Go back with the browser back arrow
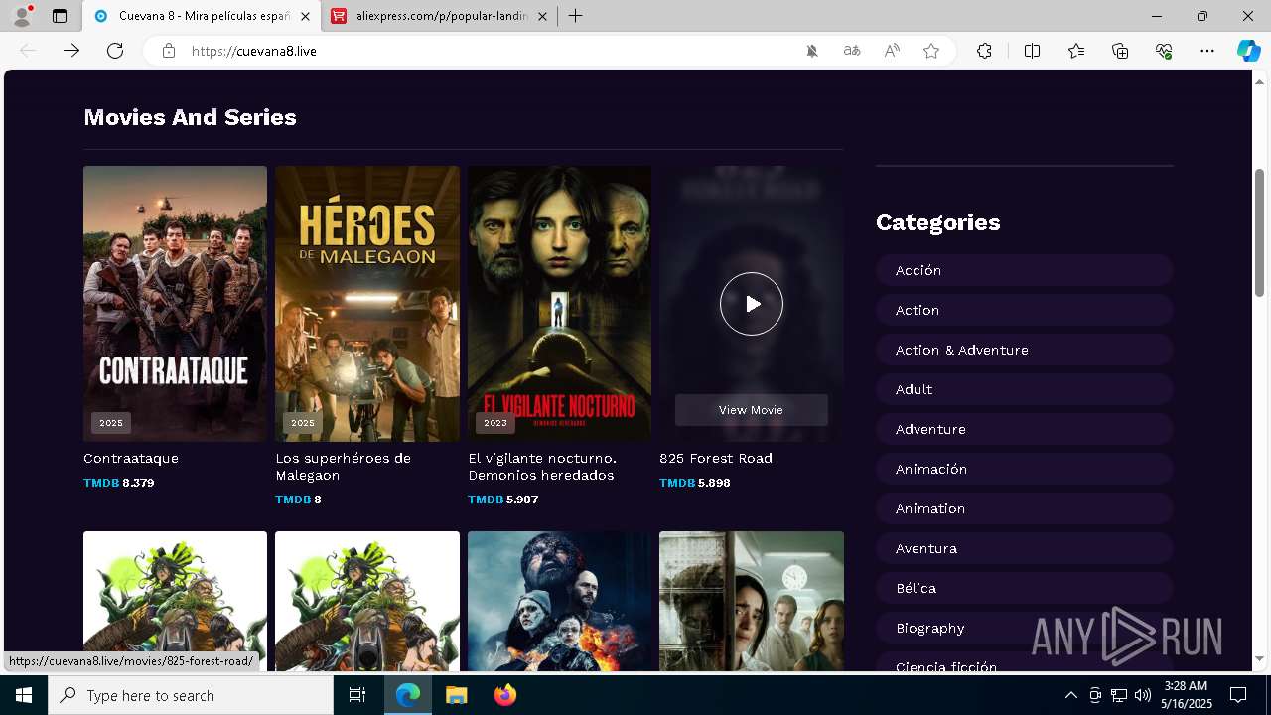 point(28,51)
